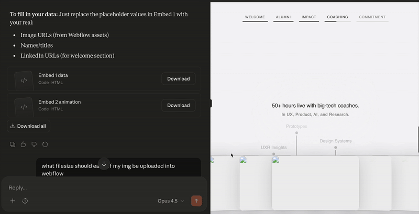The height and width of the screenshot is (214, 419).
Task: Click into the Reply message field
Action: pyautogui.click(x=104, y=188)
